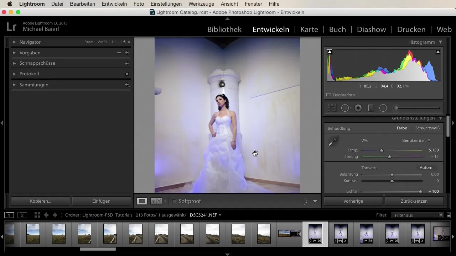Open main window display button 1
The image size is (456, 256).
pos(9,215)
